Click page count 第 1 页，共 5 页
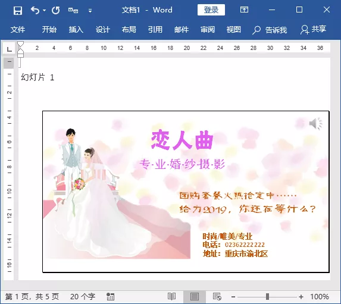The image size is (341, 304). [x=32, y=297]
